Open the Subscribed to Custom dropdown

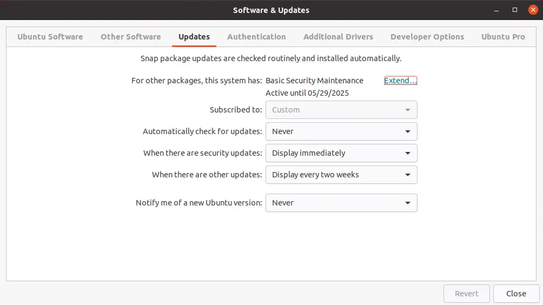coord(341,110)
